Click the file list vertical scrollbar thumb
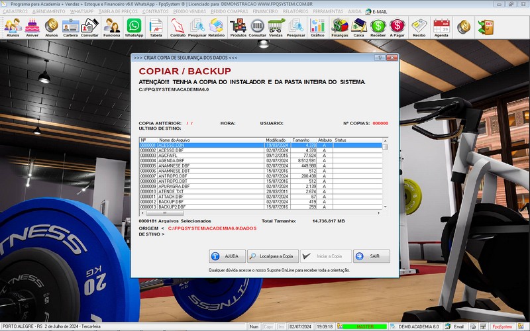The height and width of the screenshot is (331, 530). tap(385, 147)
